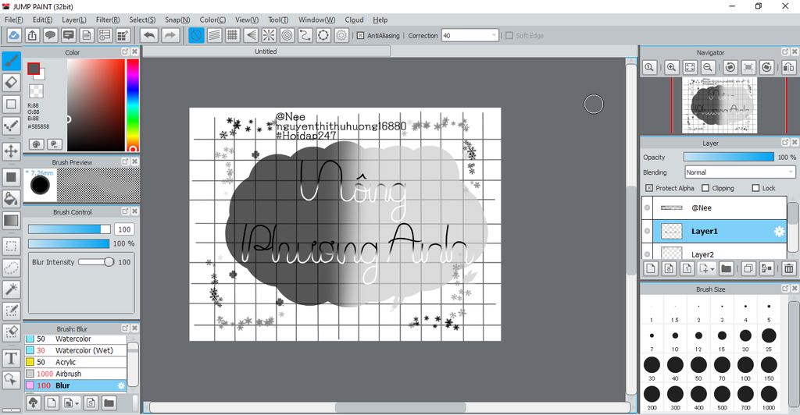Enable the Lock checkbox
The width and height of the screenshot is (800, 415).
(755, 188)
